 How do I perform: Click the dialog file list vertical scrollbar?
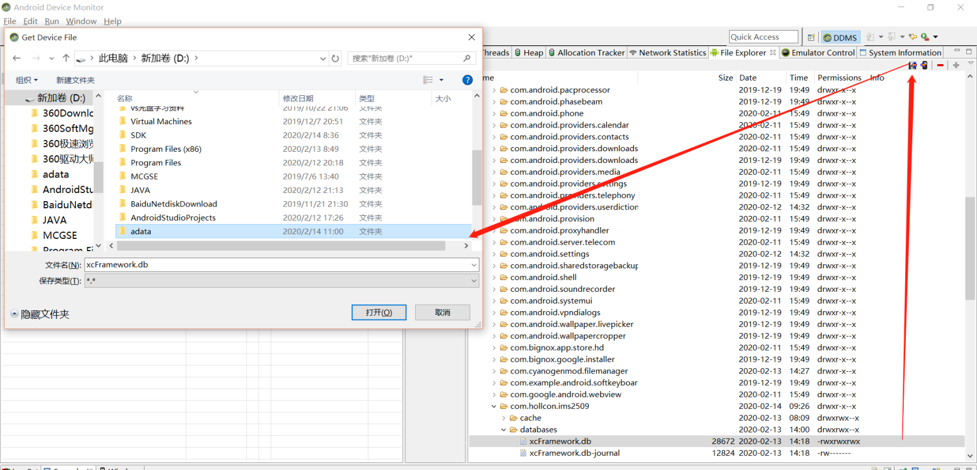476,178
